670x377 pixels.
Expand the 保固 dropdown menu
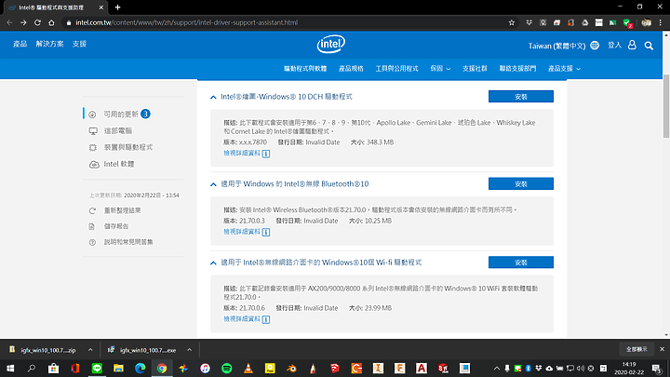click(440, 68)
